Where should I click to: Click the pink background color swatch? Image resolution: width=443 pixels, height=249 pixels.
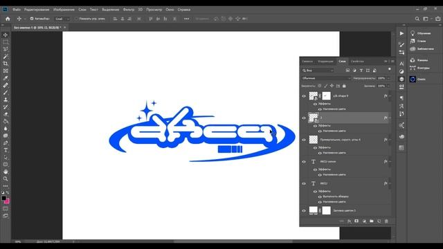[7, 201]
